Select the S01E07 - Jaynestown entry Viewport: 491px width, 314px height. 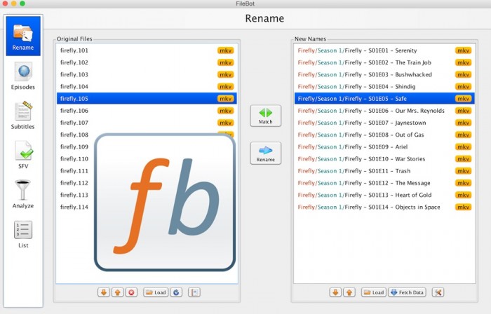(384, 123)
